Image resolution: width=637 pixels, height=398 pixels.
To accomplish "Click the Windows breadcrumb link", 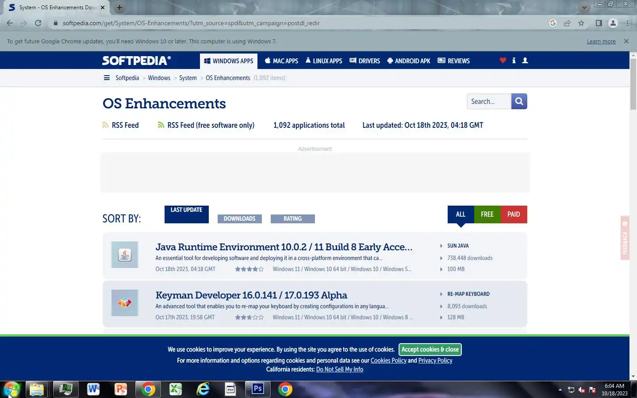I will (159, 78).
